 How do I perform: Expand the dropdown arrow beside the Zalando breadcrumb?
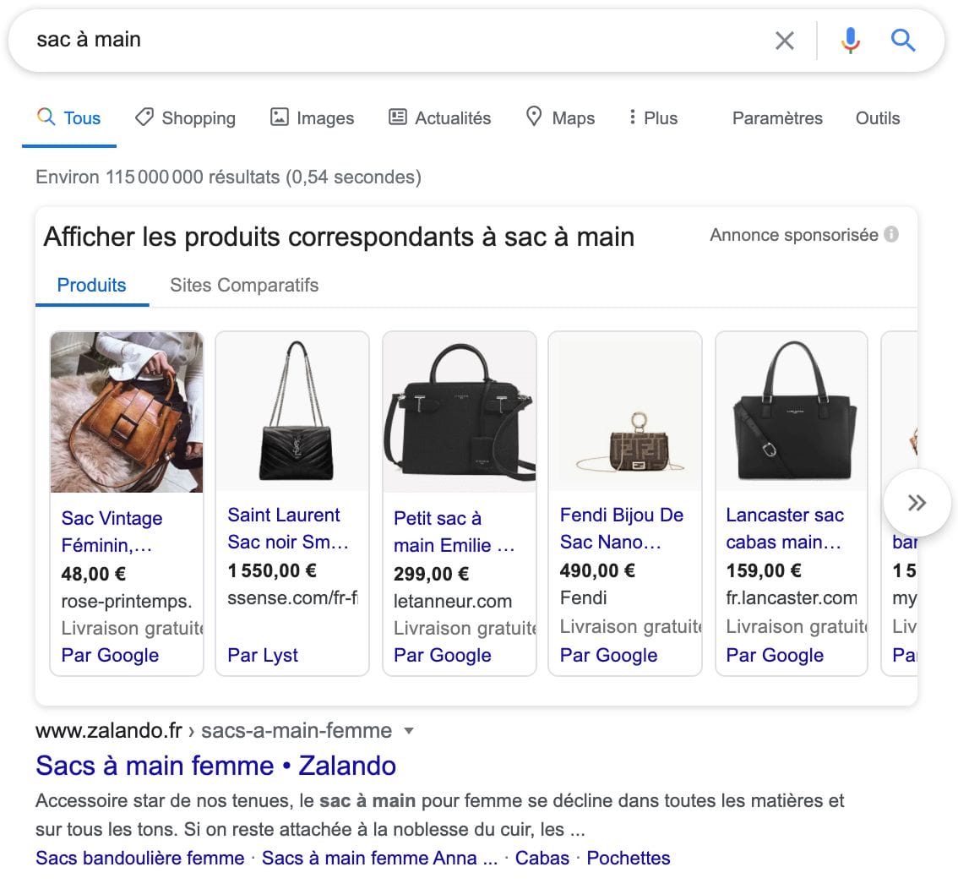pos(409,730)
